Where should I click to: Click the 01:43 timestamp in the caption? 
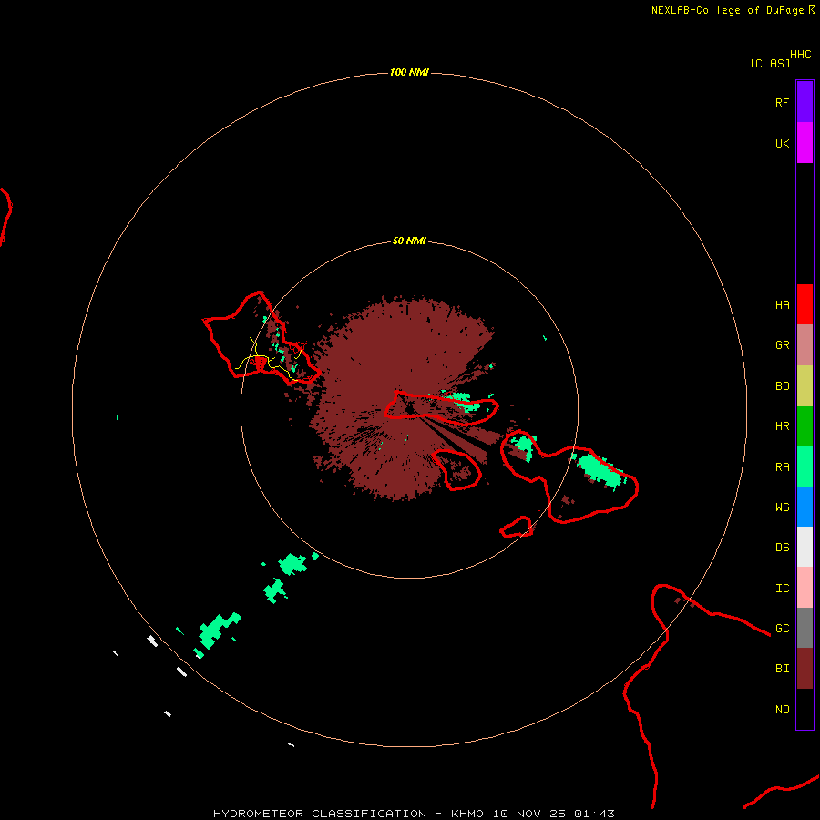[594, 814]
